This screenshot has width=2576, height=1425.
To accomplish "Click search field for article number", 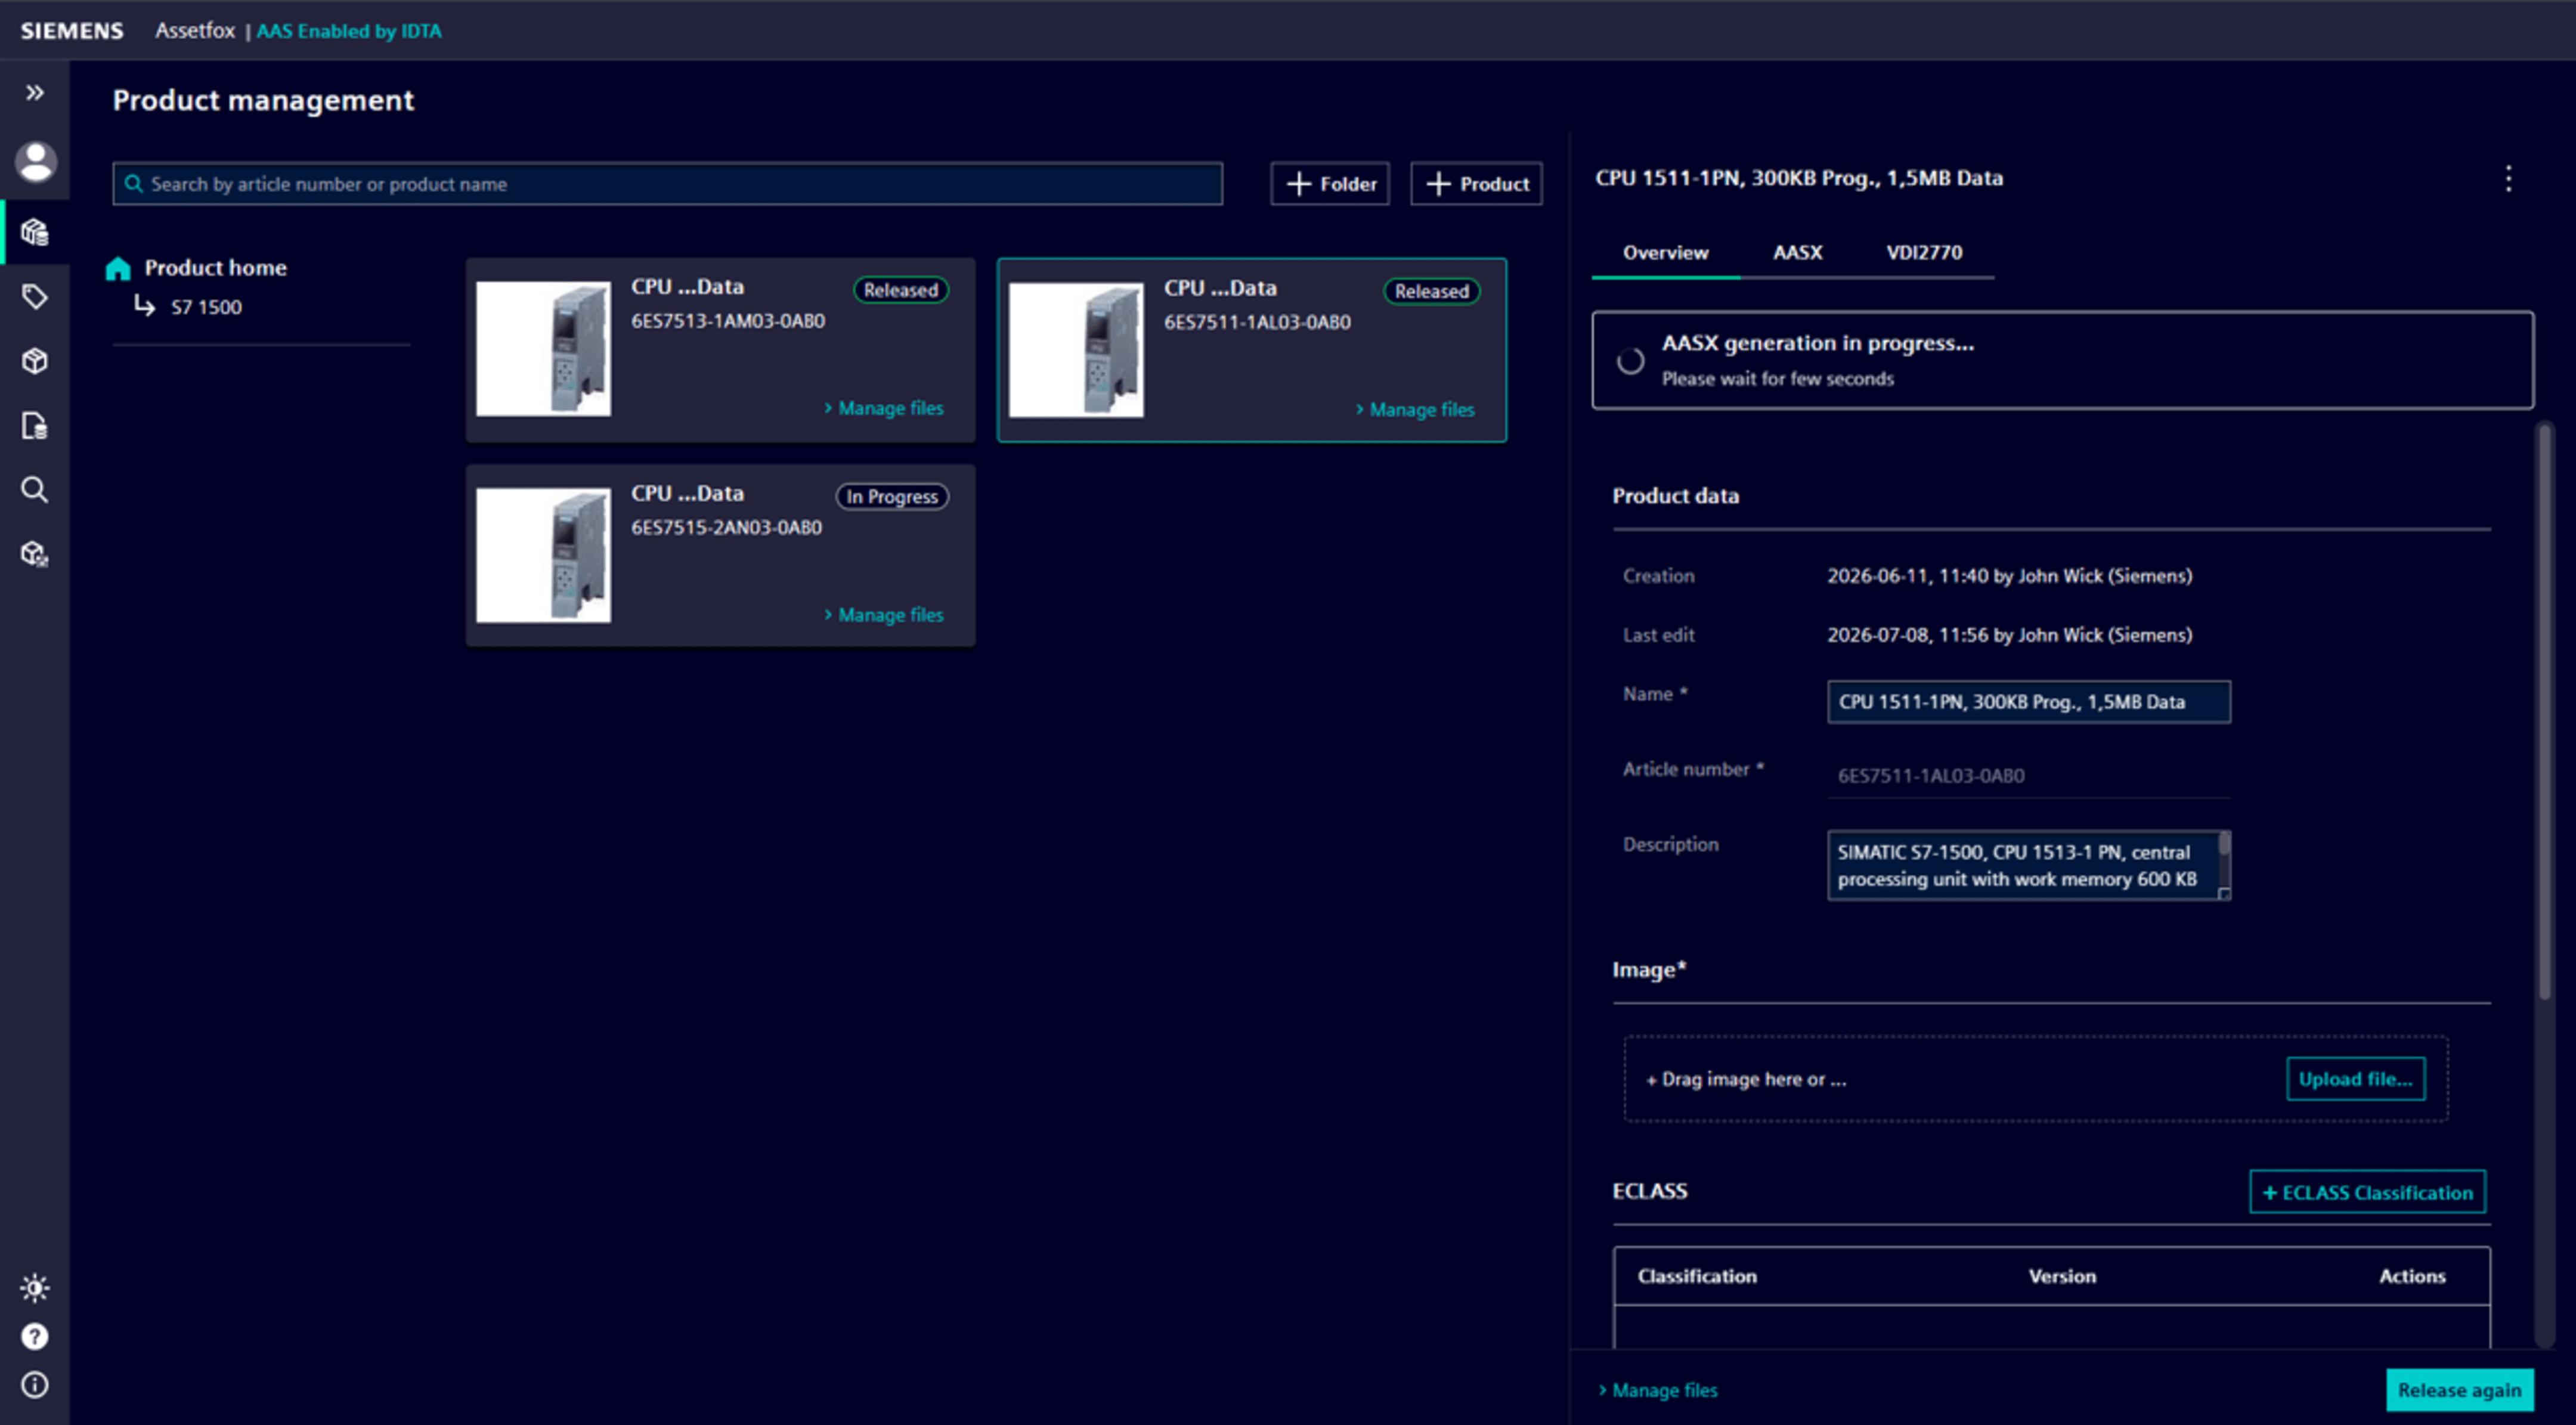I will pos(667,184).
